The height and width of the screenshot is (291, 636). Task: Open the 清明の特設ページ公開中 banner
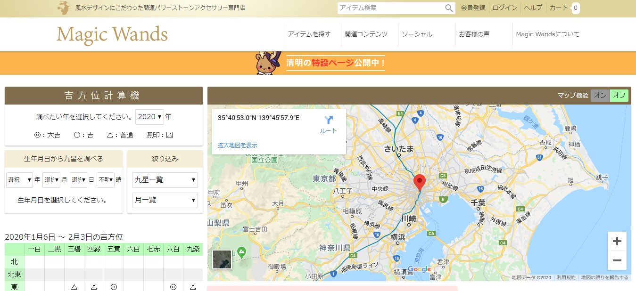pyautogui.click(x=335, y=63)
